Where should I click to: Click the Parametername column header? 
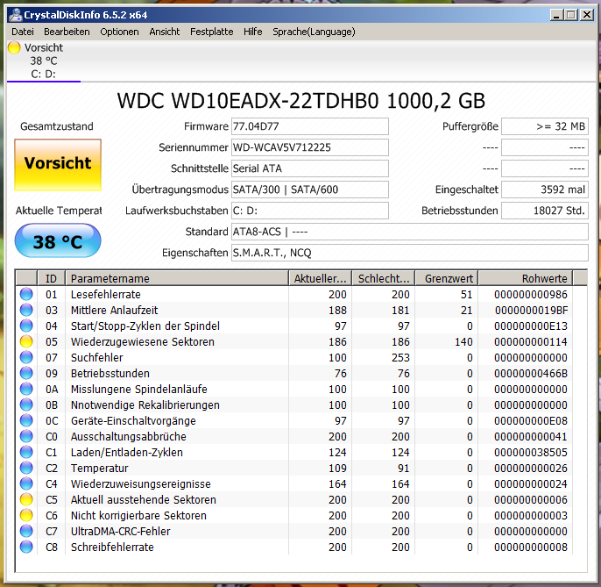click(177, 278)
